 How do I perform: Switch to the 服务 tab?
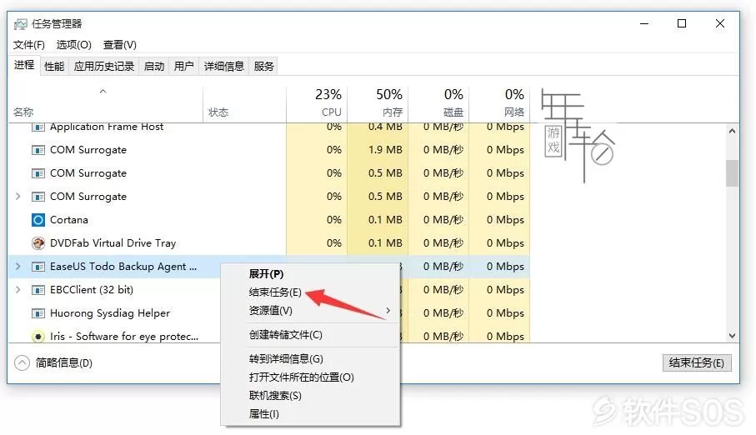tap(263, 66)
